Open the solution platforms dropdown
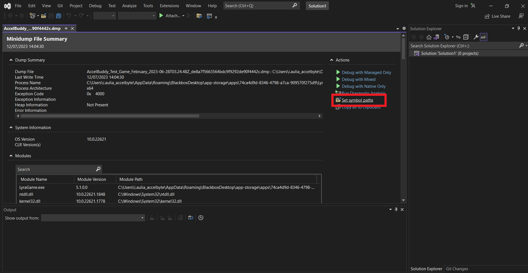The height and width of the screenshot is (273, 528). 137,16
